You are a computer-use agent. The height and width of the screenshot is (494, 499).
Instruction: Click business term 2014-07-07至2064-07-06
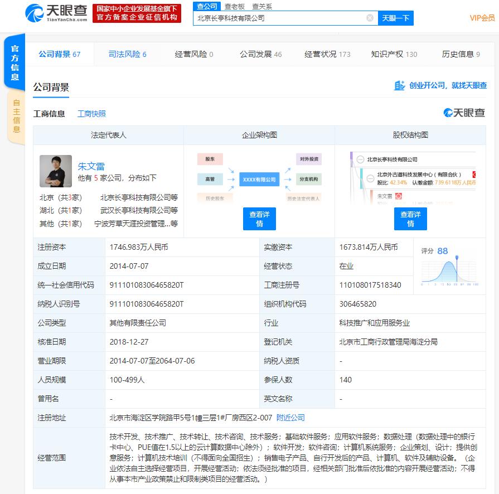(x=152, y=361)
